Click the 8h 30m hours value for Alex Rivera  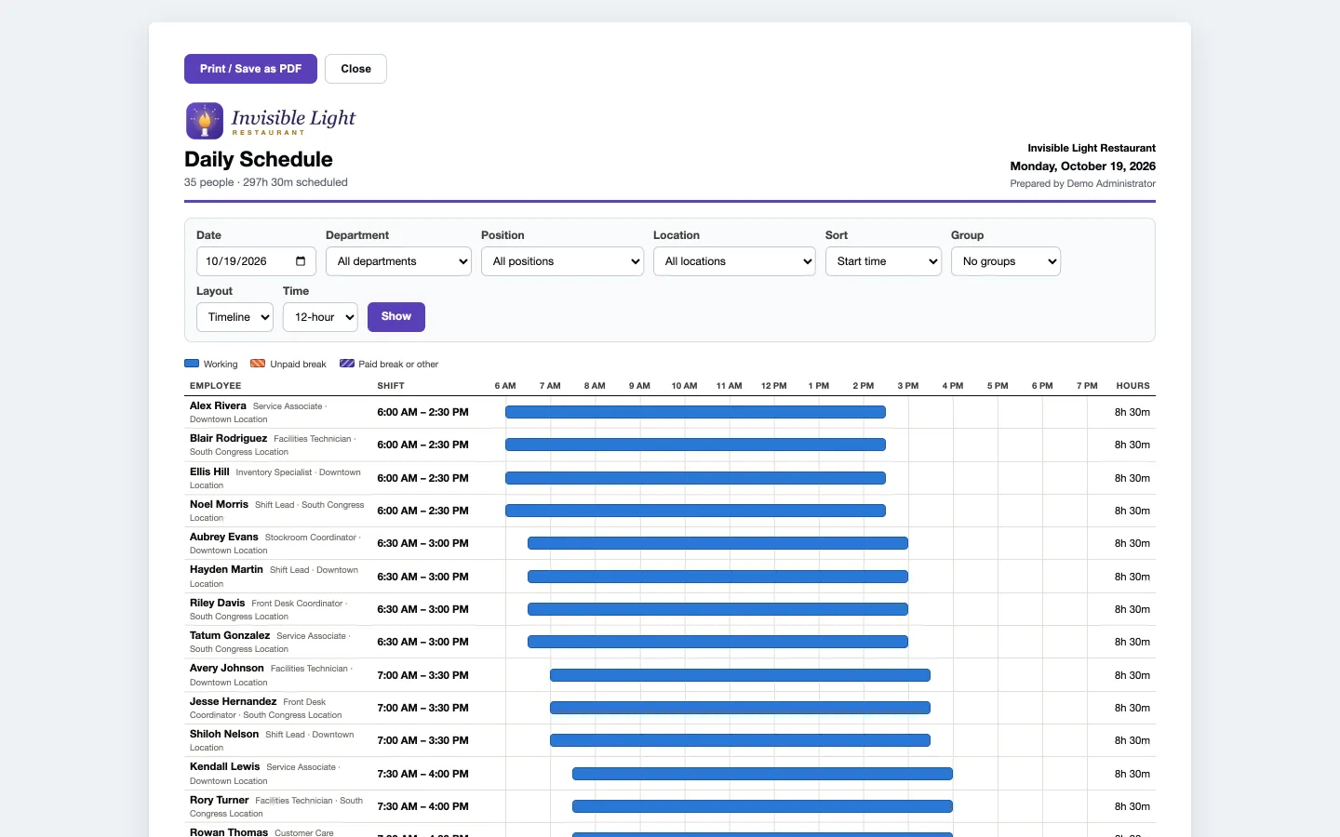pos(1132,412)
